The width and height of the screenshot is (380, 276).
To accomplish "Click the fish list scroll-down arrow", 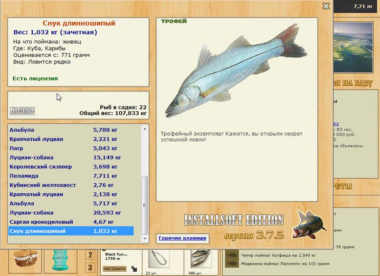I will click(x=145, y=238).
